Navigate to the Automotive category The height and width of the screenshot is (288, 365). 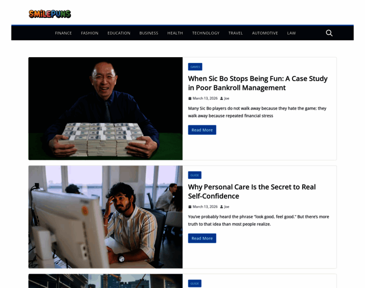265,33
